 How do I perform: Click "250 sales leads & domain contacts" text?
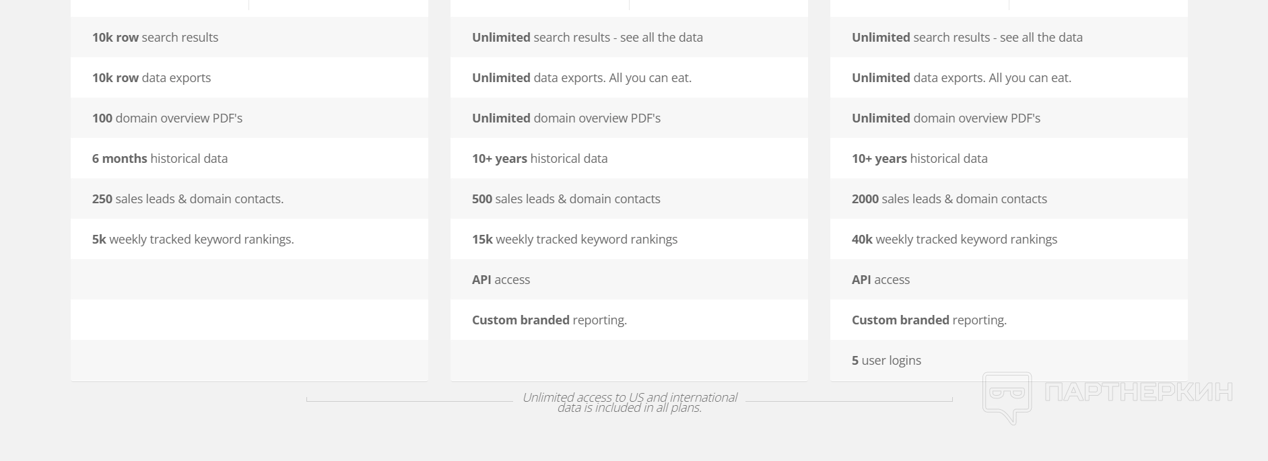click(x=188, y=199)
